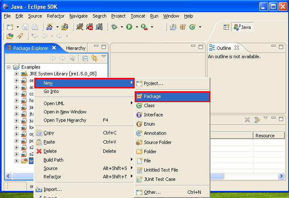Click the Java perspective button
Viewport: 289px width, 198px height.
click(x=243, y=27)
